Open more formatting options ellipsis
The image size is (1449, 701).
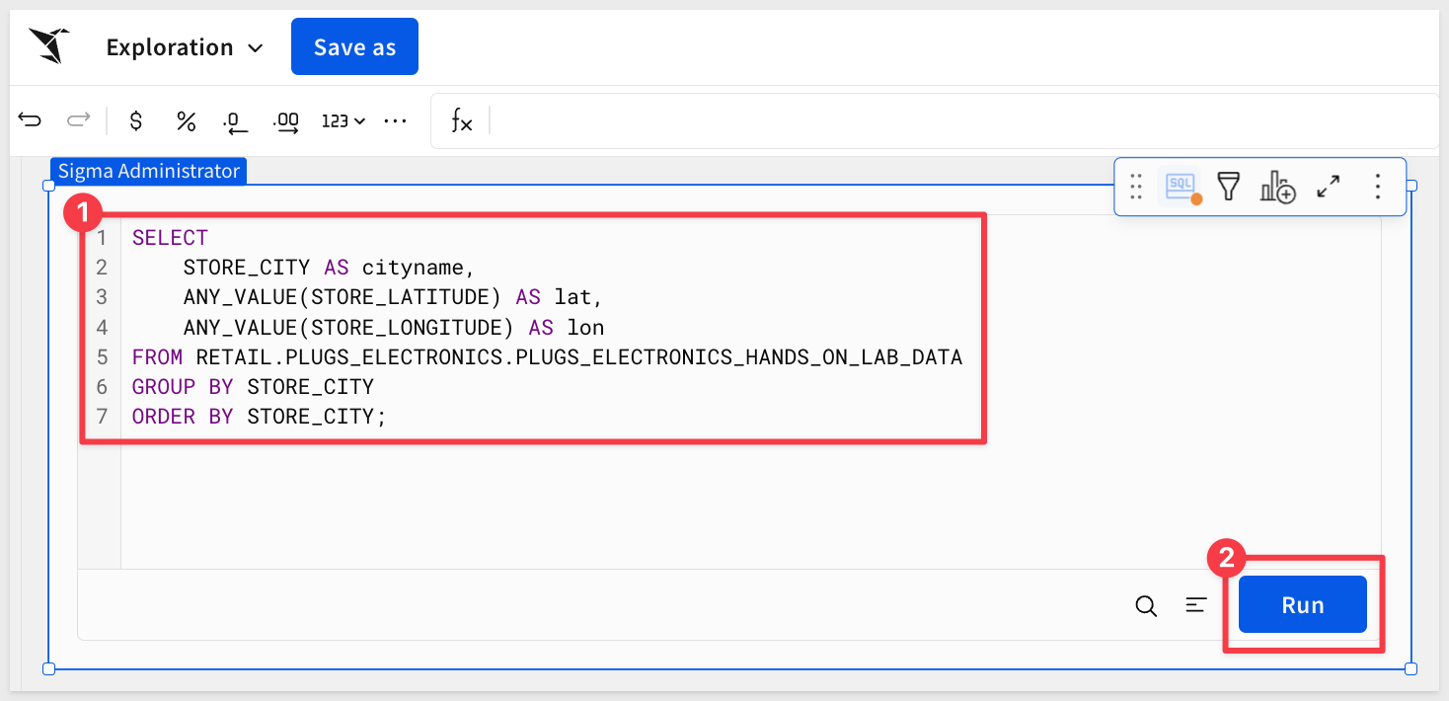pos(395,121)
